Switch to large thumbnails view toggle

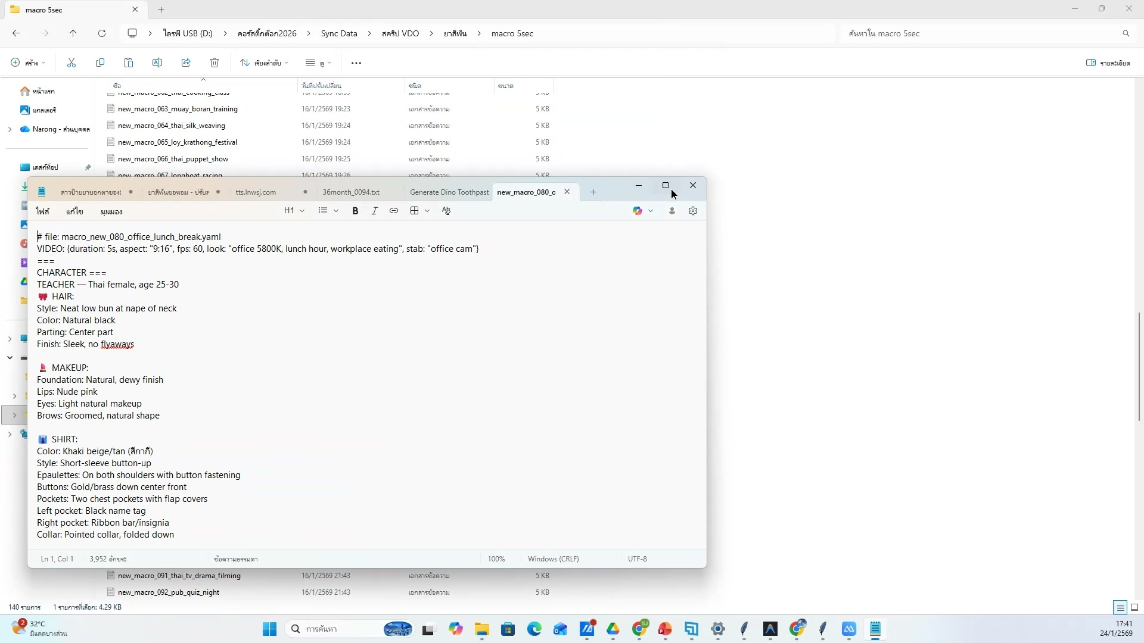point(1134,607)
